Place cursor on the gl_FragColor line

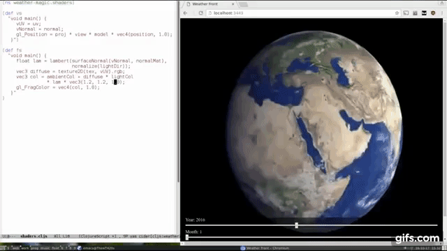(x=58, y=87)
